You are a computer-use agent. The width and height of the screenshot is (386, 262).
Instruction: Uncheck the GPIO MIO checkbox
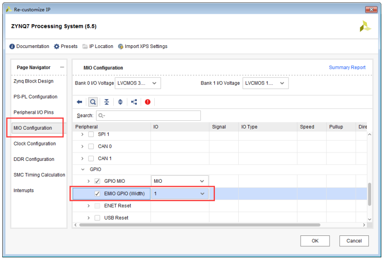[97, 181]
